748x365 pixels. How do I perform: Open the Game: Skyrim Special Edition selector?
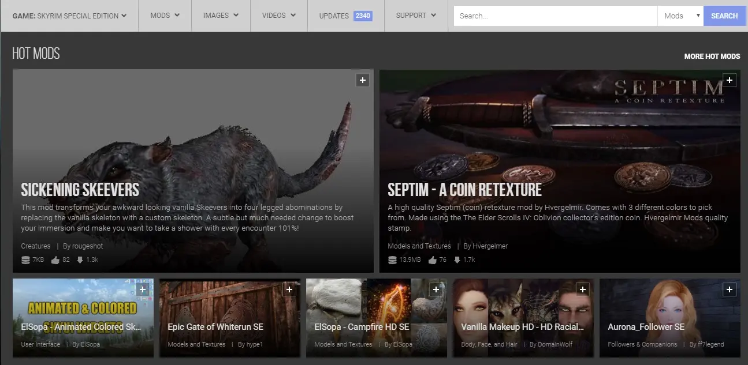(x=70, y=16)
